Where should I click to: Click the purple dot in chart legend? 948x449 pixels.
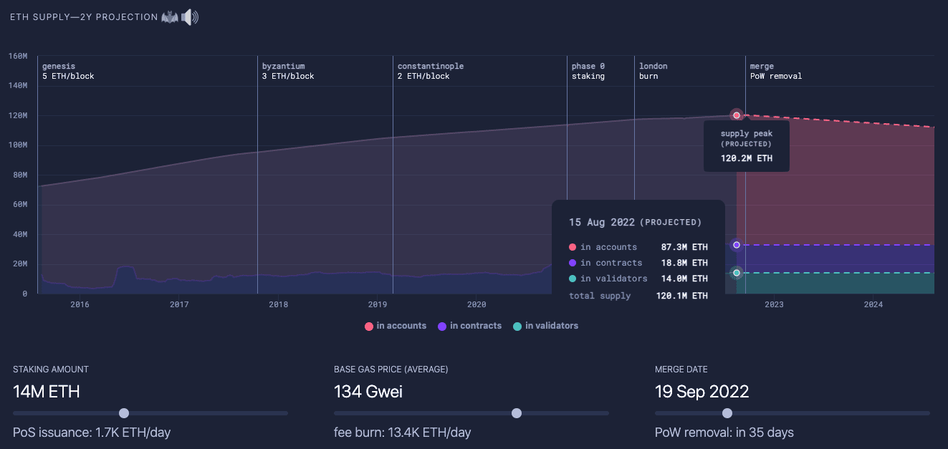coord(443,327)
